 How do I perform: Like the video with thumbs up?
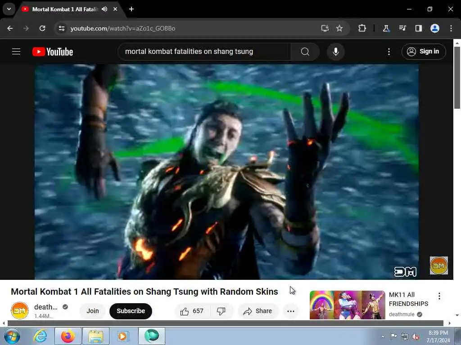click(x=193, y=311)
